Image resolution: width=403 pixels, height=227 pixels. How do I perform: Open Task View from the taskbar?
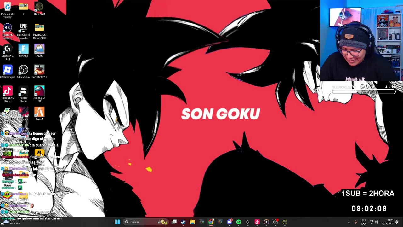coord(174,222)
